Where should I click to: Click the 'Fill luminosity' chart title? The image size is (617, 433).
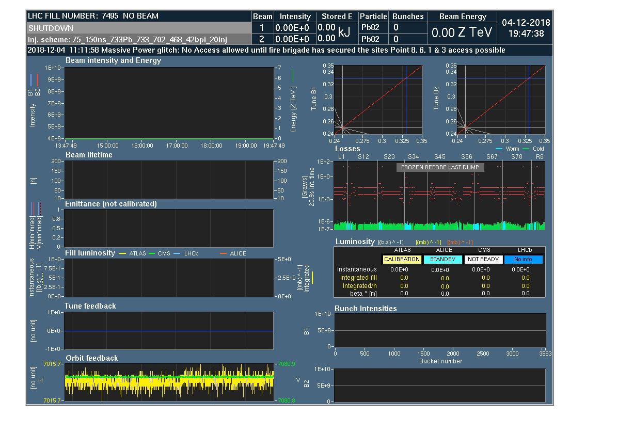click(x=90, y=253)
